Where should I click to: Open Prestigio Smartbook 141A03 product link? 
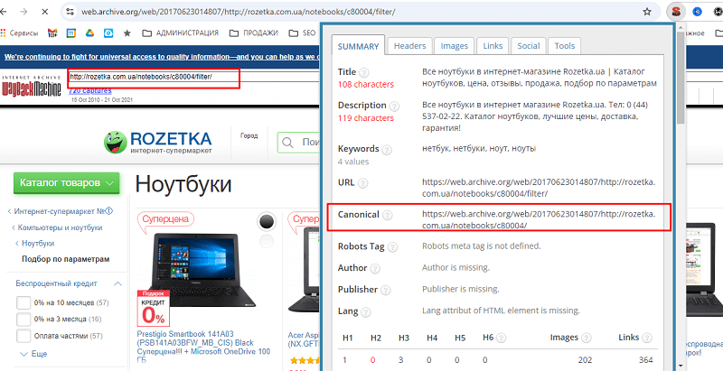tap(204, 347)
